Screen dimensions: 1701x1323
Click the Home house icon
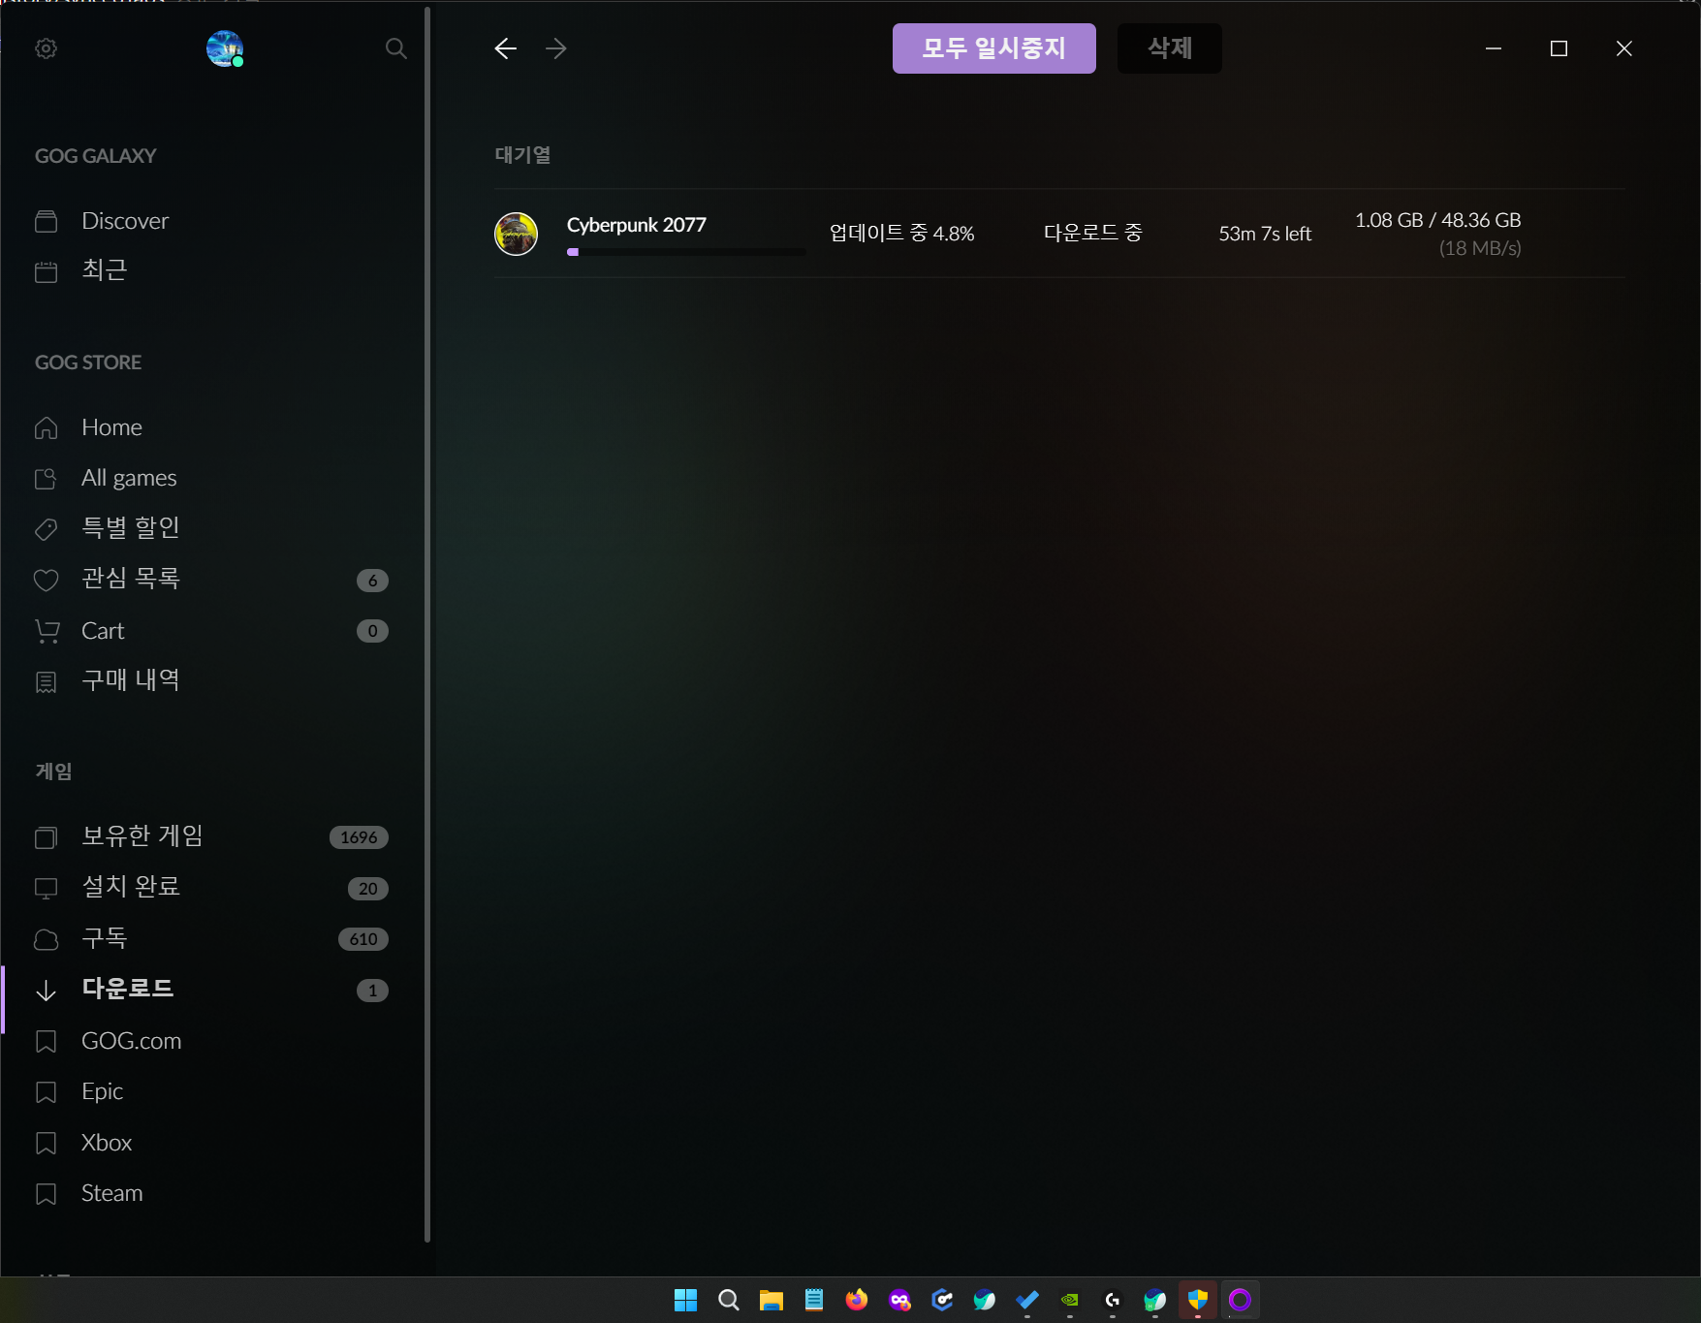coord(46,428)
